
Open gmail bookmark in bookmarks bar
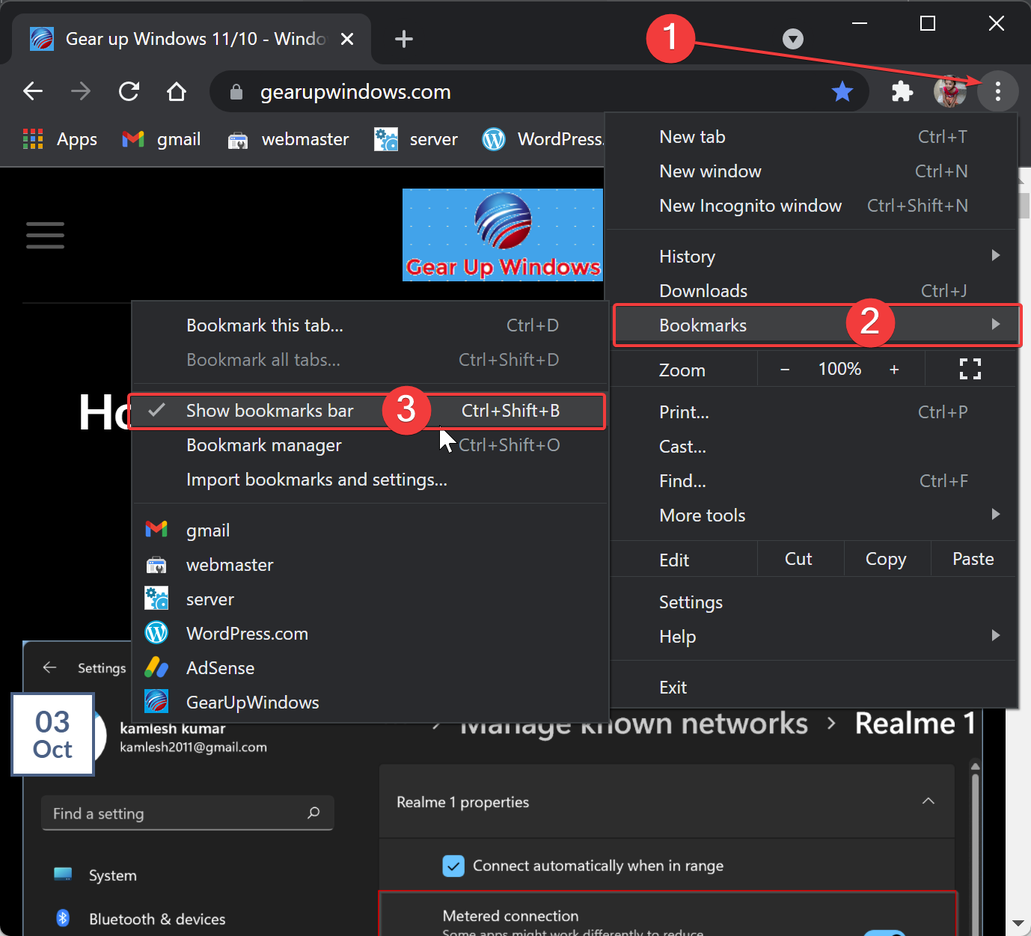click(162, 139)
